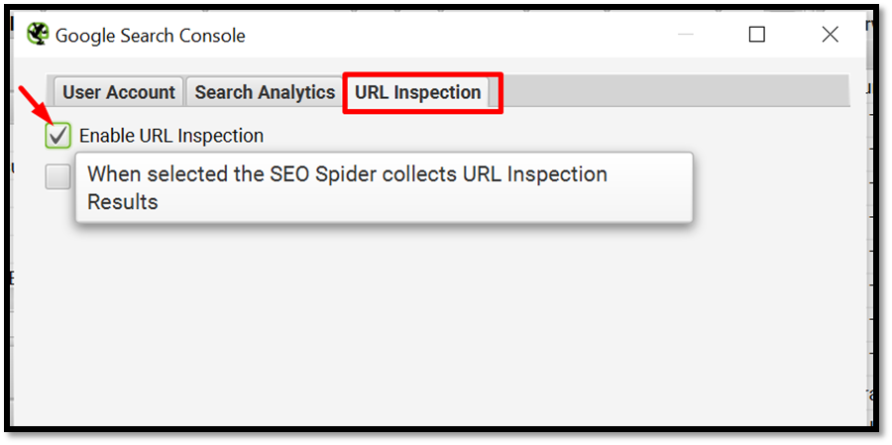The image size is (892, 445).
Task: Click the Google Search Console title text
Action: (x=151, y=36)
